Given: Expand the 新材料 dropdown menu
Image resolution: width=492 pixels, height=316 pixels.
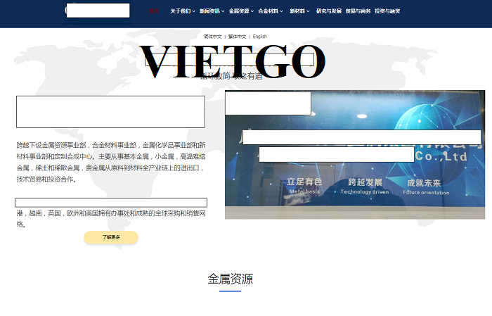Looking at the screenshot, I should (x=299, y=11).
